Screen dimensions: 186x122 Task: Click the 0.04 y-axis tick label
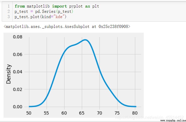click(x=18, y=72)
